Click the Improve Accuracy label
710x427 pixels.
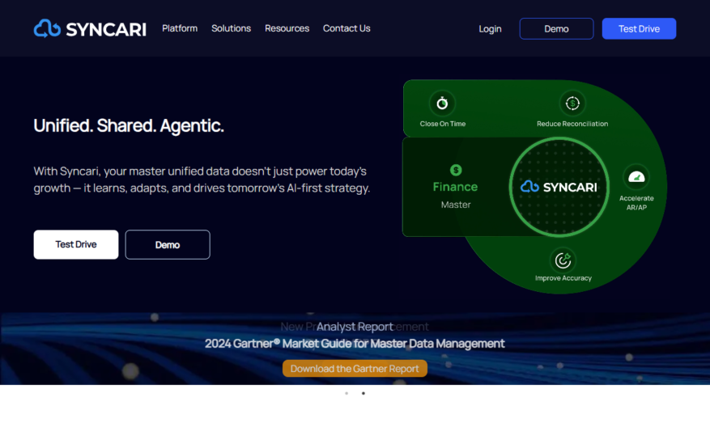coord(563,278)
